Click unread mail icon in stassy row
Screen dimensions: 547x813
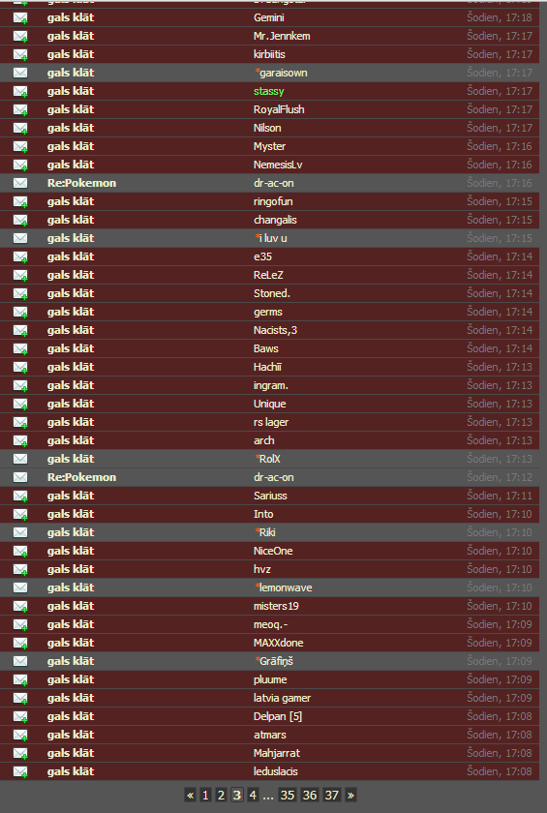(20, 92)
